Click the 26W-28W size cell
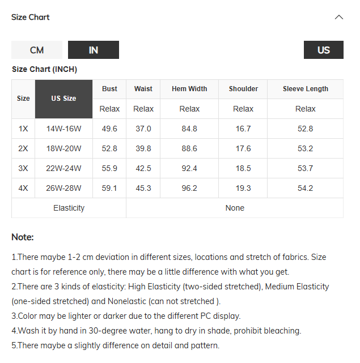The height and width of the screenshot is (363, 360). tap(63, 188)
